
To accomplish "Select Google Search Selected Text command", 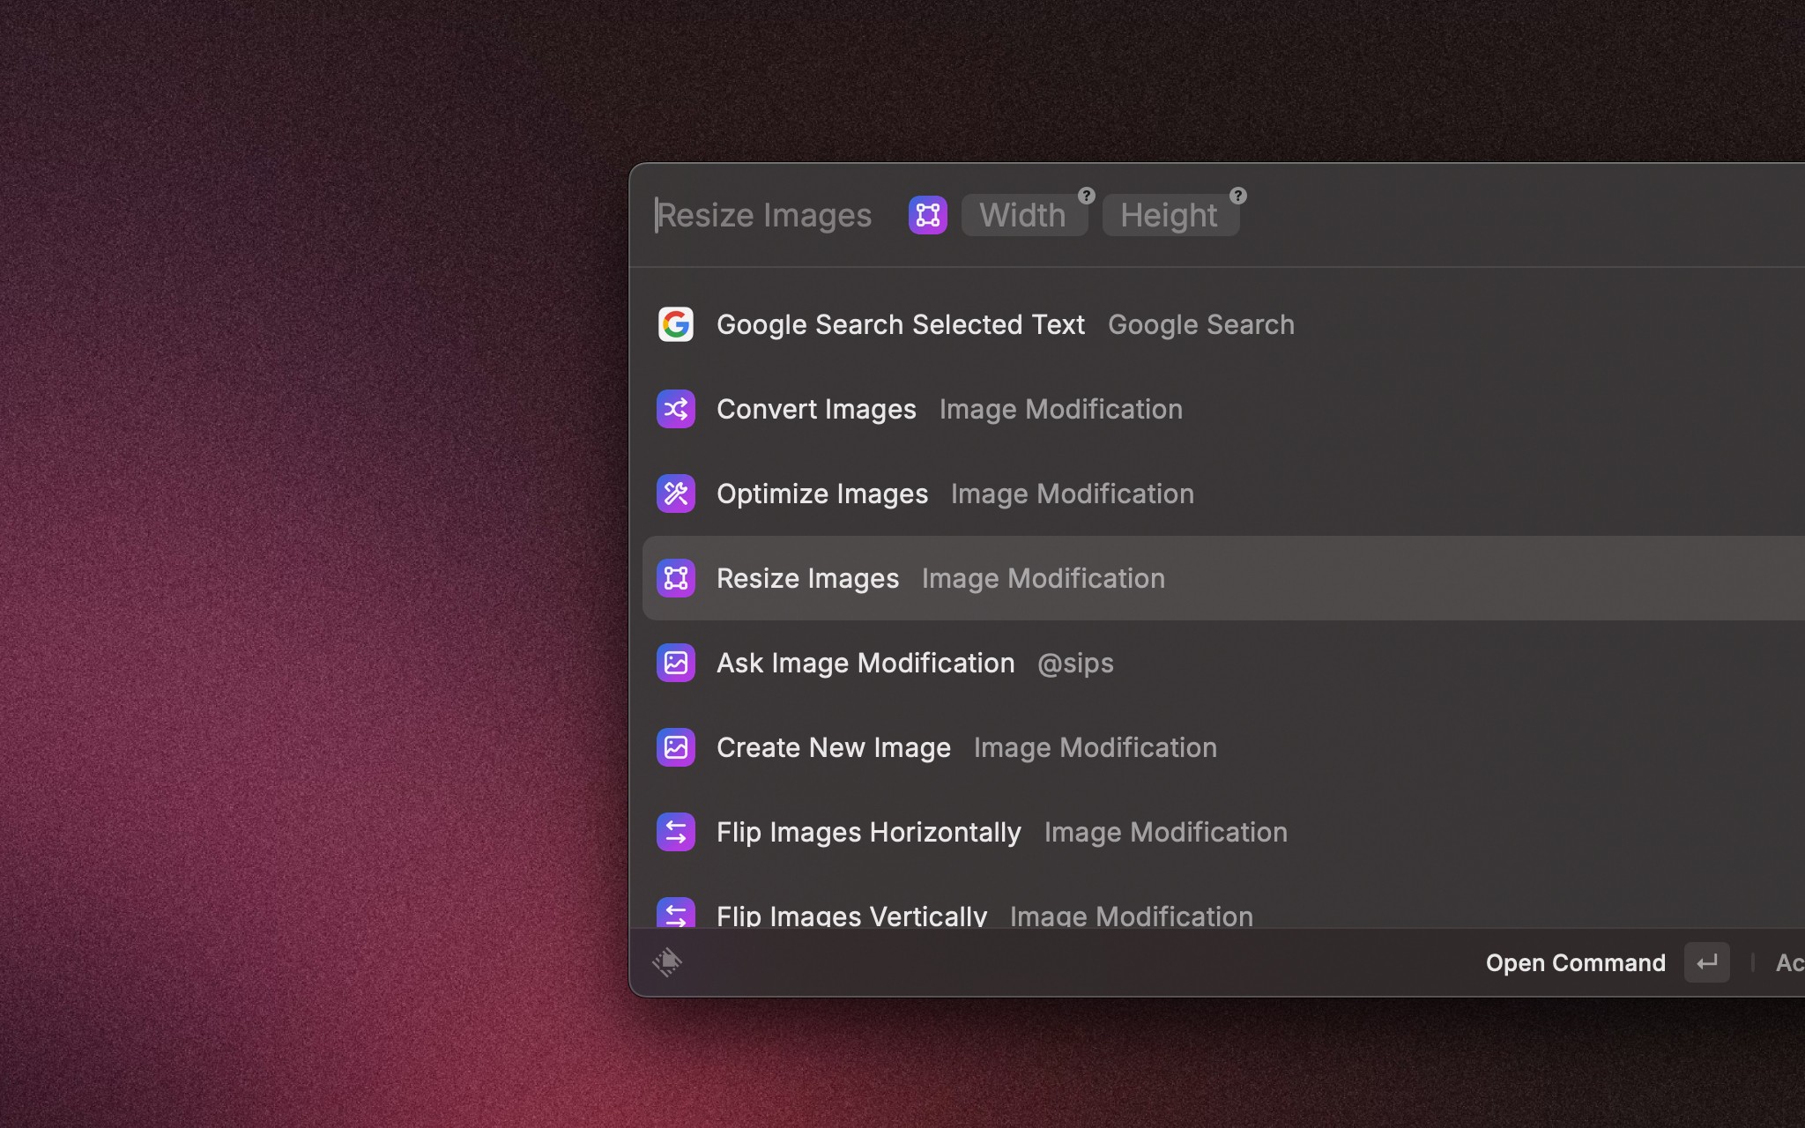I will tap(1223, 324).
